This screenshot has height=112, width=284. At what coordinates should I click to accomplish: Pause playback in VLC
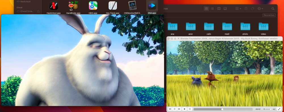point(175,109)
